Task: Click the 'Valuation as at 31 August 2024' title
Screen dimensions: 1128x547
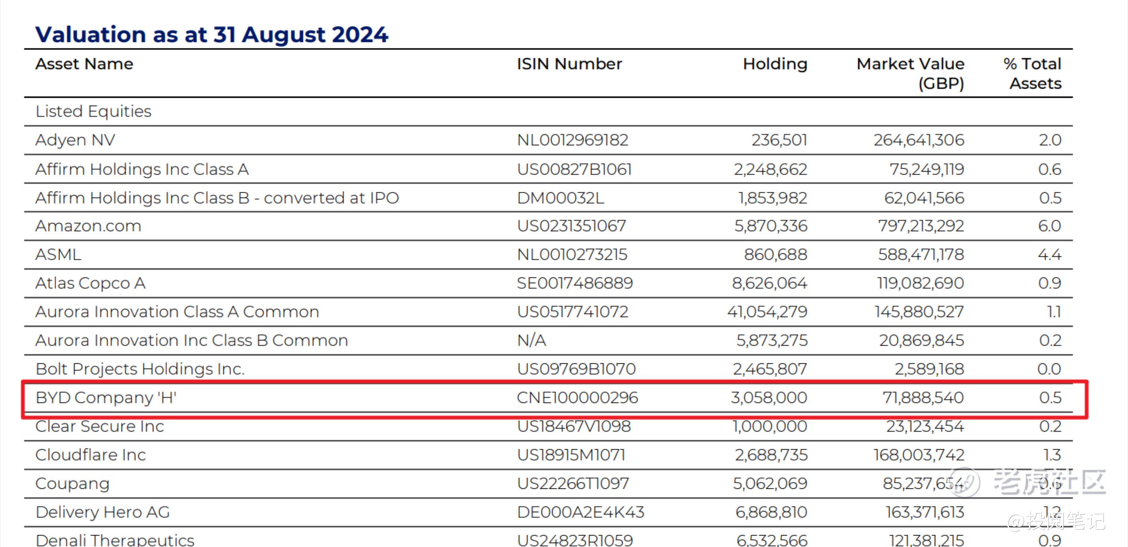Action: pyautogui.click(x=211, y=34)
